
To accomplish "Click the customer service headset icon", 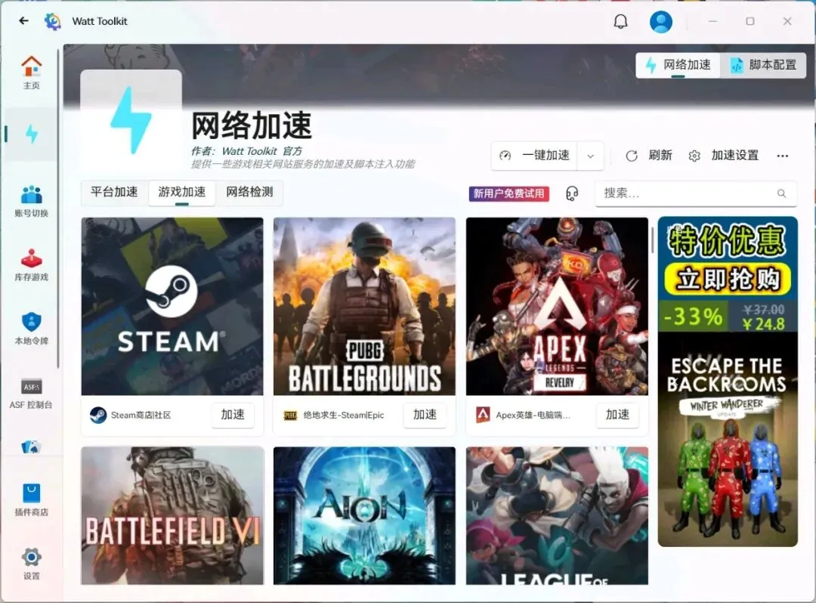I will coord(572,193).
